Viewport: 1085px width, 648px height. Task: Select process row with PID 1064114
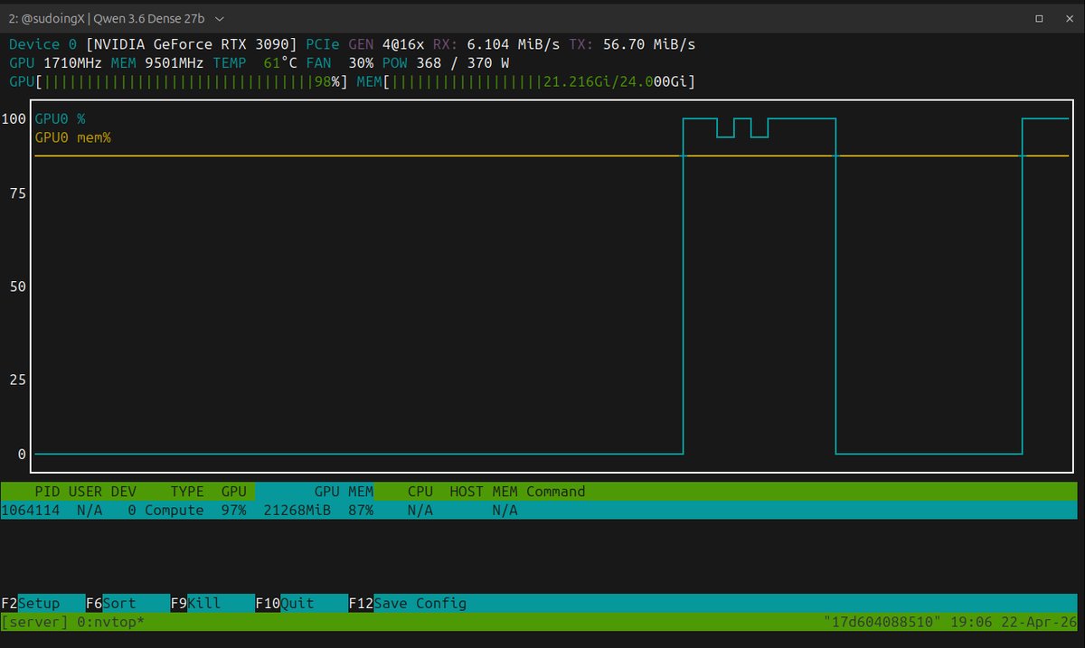[x=539, y=511]
